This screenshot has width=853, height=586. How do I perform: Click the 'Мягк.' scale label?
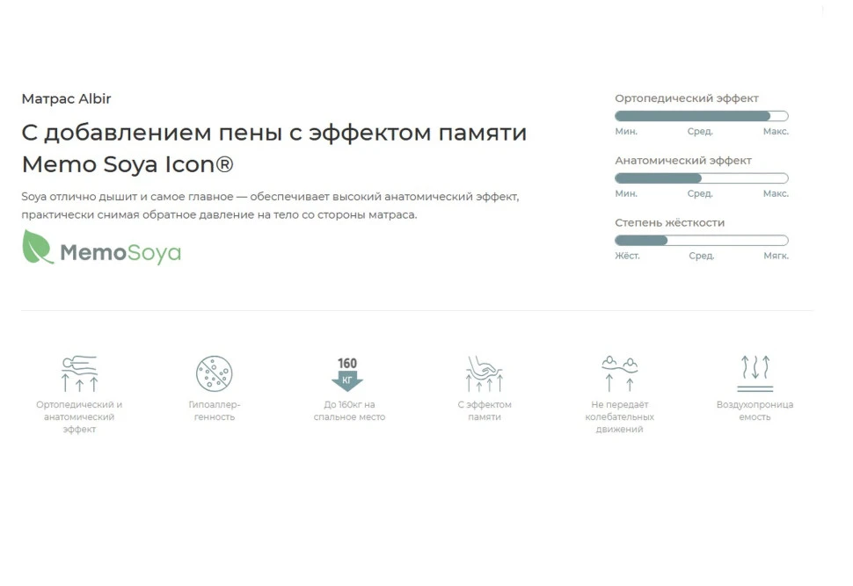point(776,256)
